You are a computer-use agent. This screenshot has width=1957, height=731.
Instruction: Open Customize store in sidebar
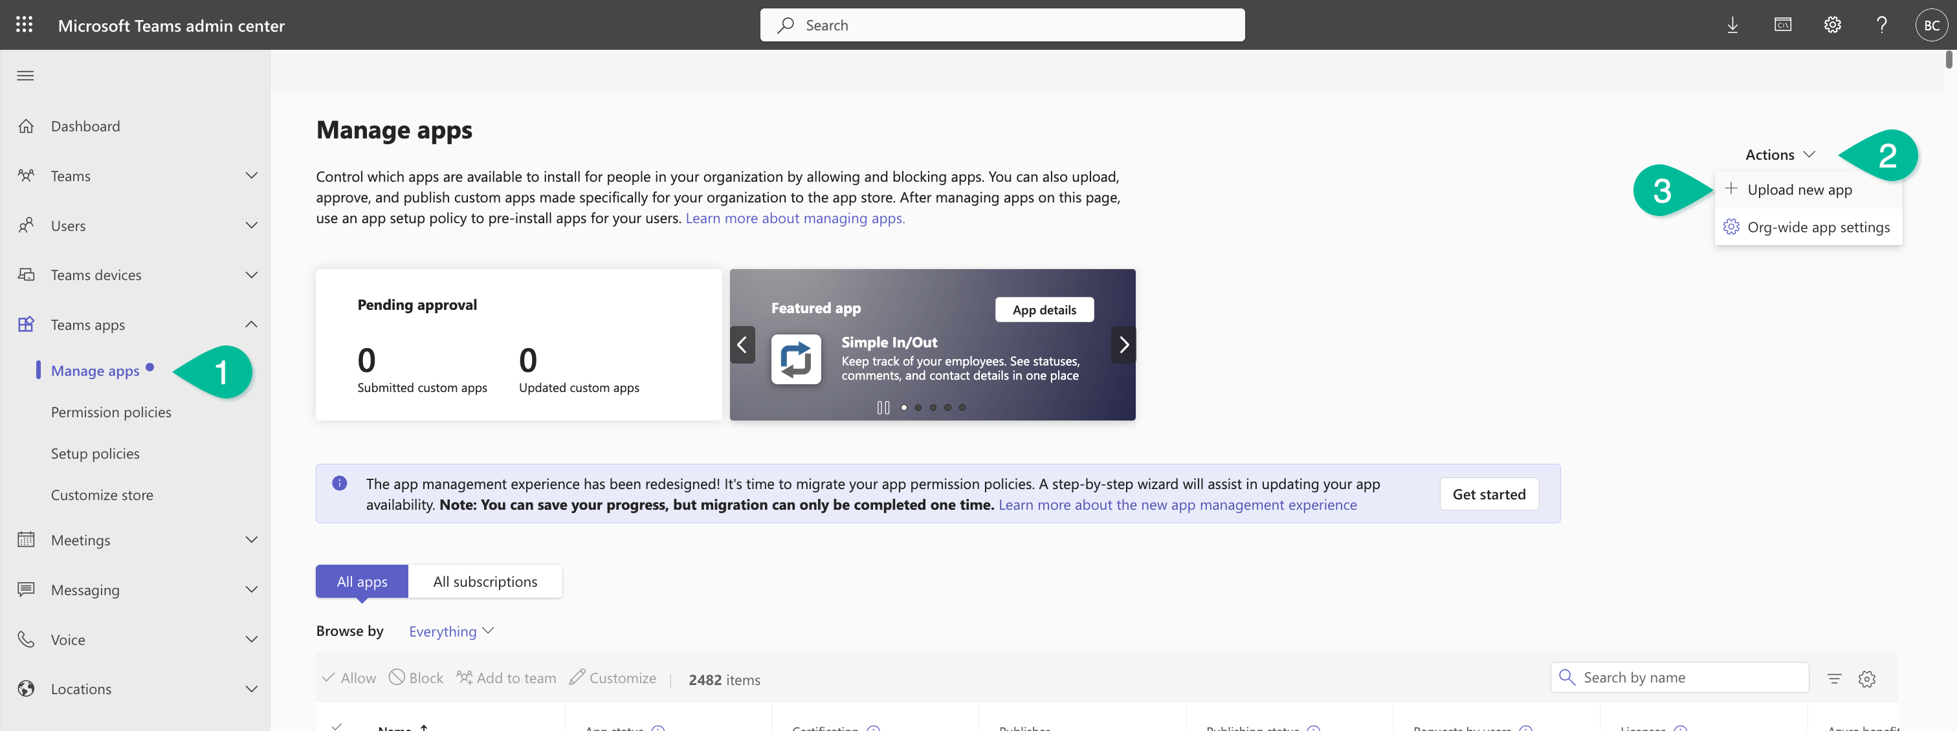pyautogui.click(x=102, y=494)
